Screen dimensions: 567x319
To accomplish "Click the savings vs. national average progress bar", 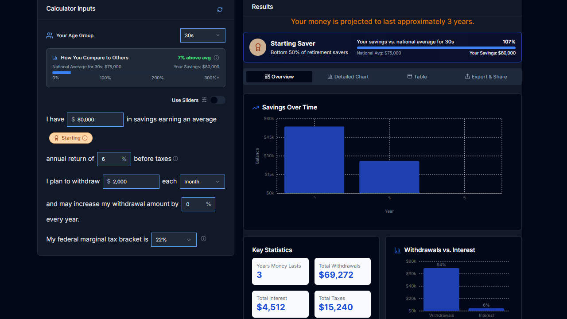I will tap(436, 48).
